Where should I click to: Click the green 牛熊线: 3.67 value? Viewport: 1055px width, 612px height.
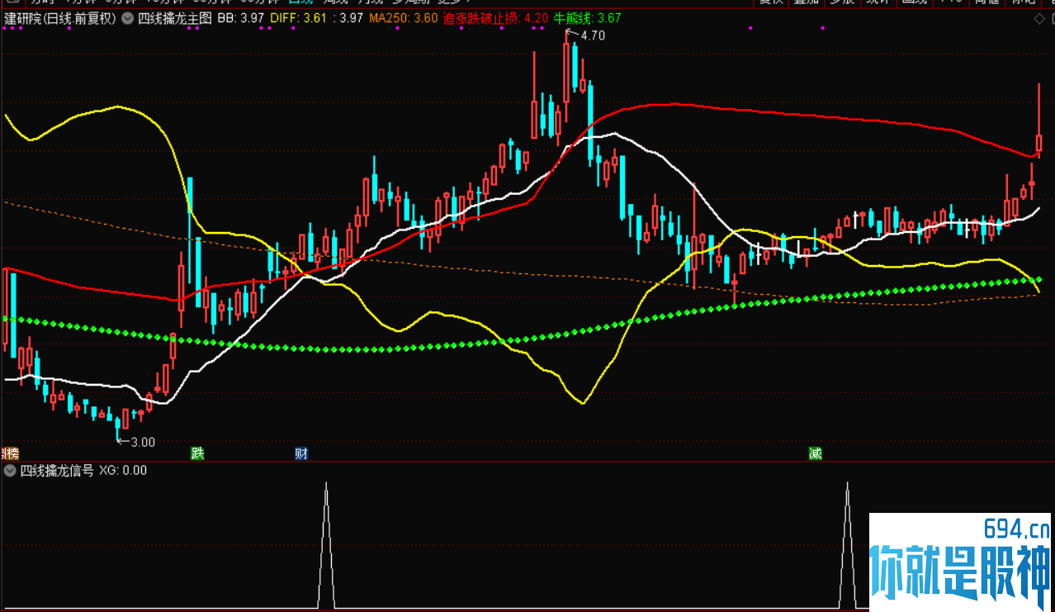pos(586,18)
